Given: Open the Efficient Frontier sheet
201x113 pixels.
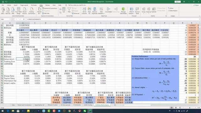Looking at the screenshot, I should tap(52, 105).
